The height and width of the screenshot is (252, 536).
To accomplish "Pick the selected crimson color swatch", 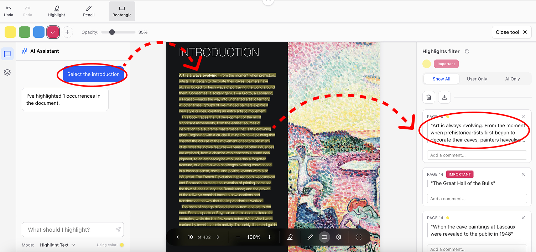I will pyautogui.click(x=53, y=32).
